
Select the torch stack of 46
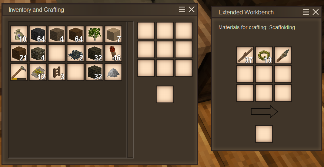pos(113,53)
